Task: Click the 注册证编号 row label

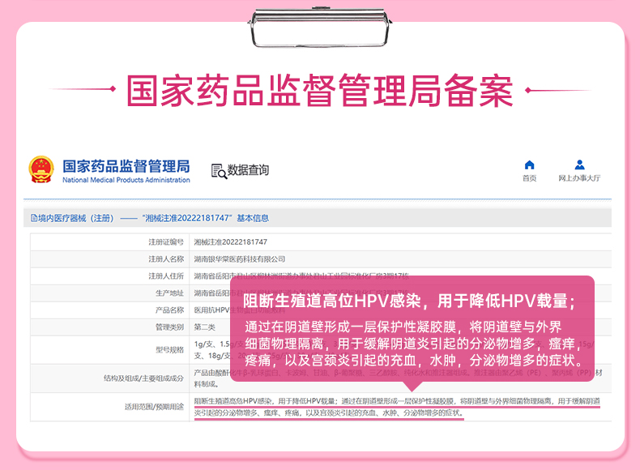Action: 166,242
